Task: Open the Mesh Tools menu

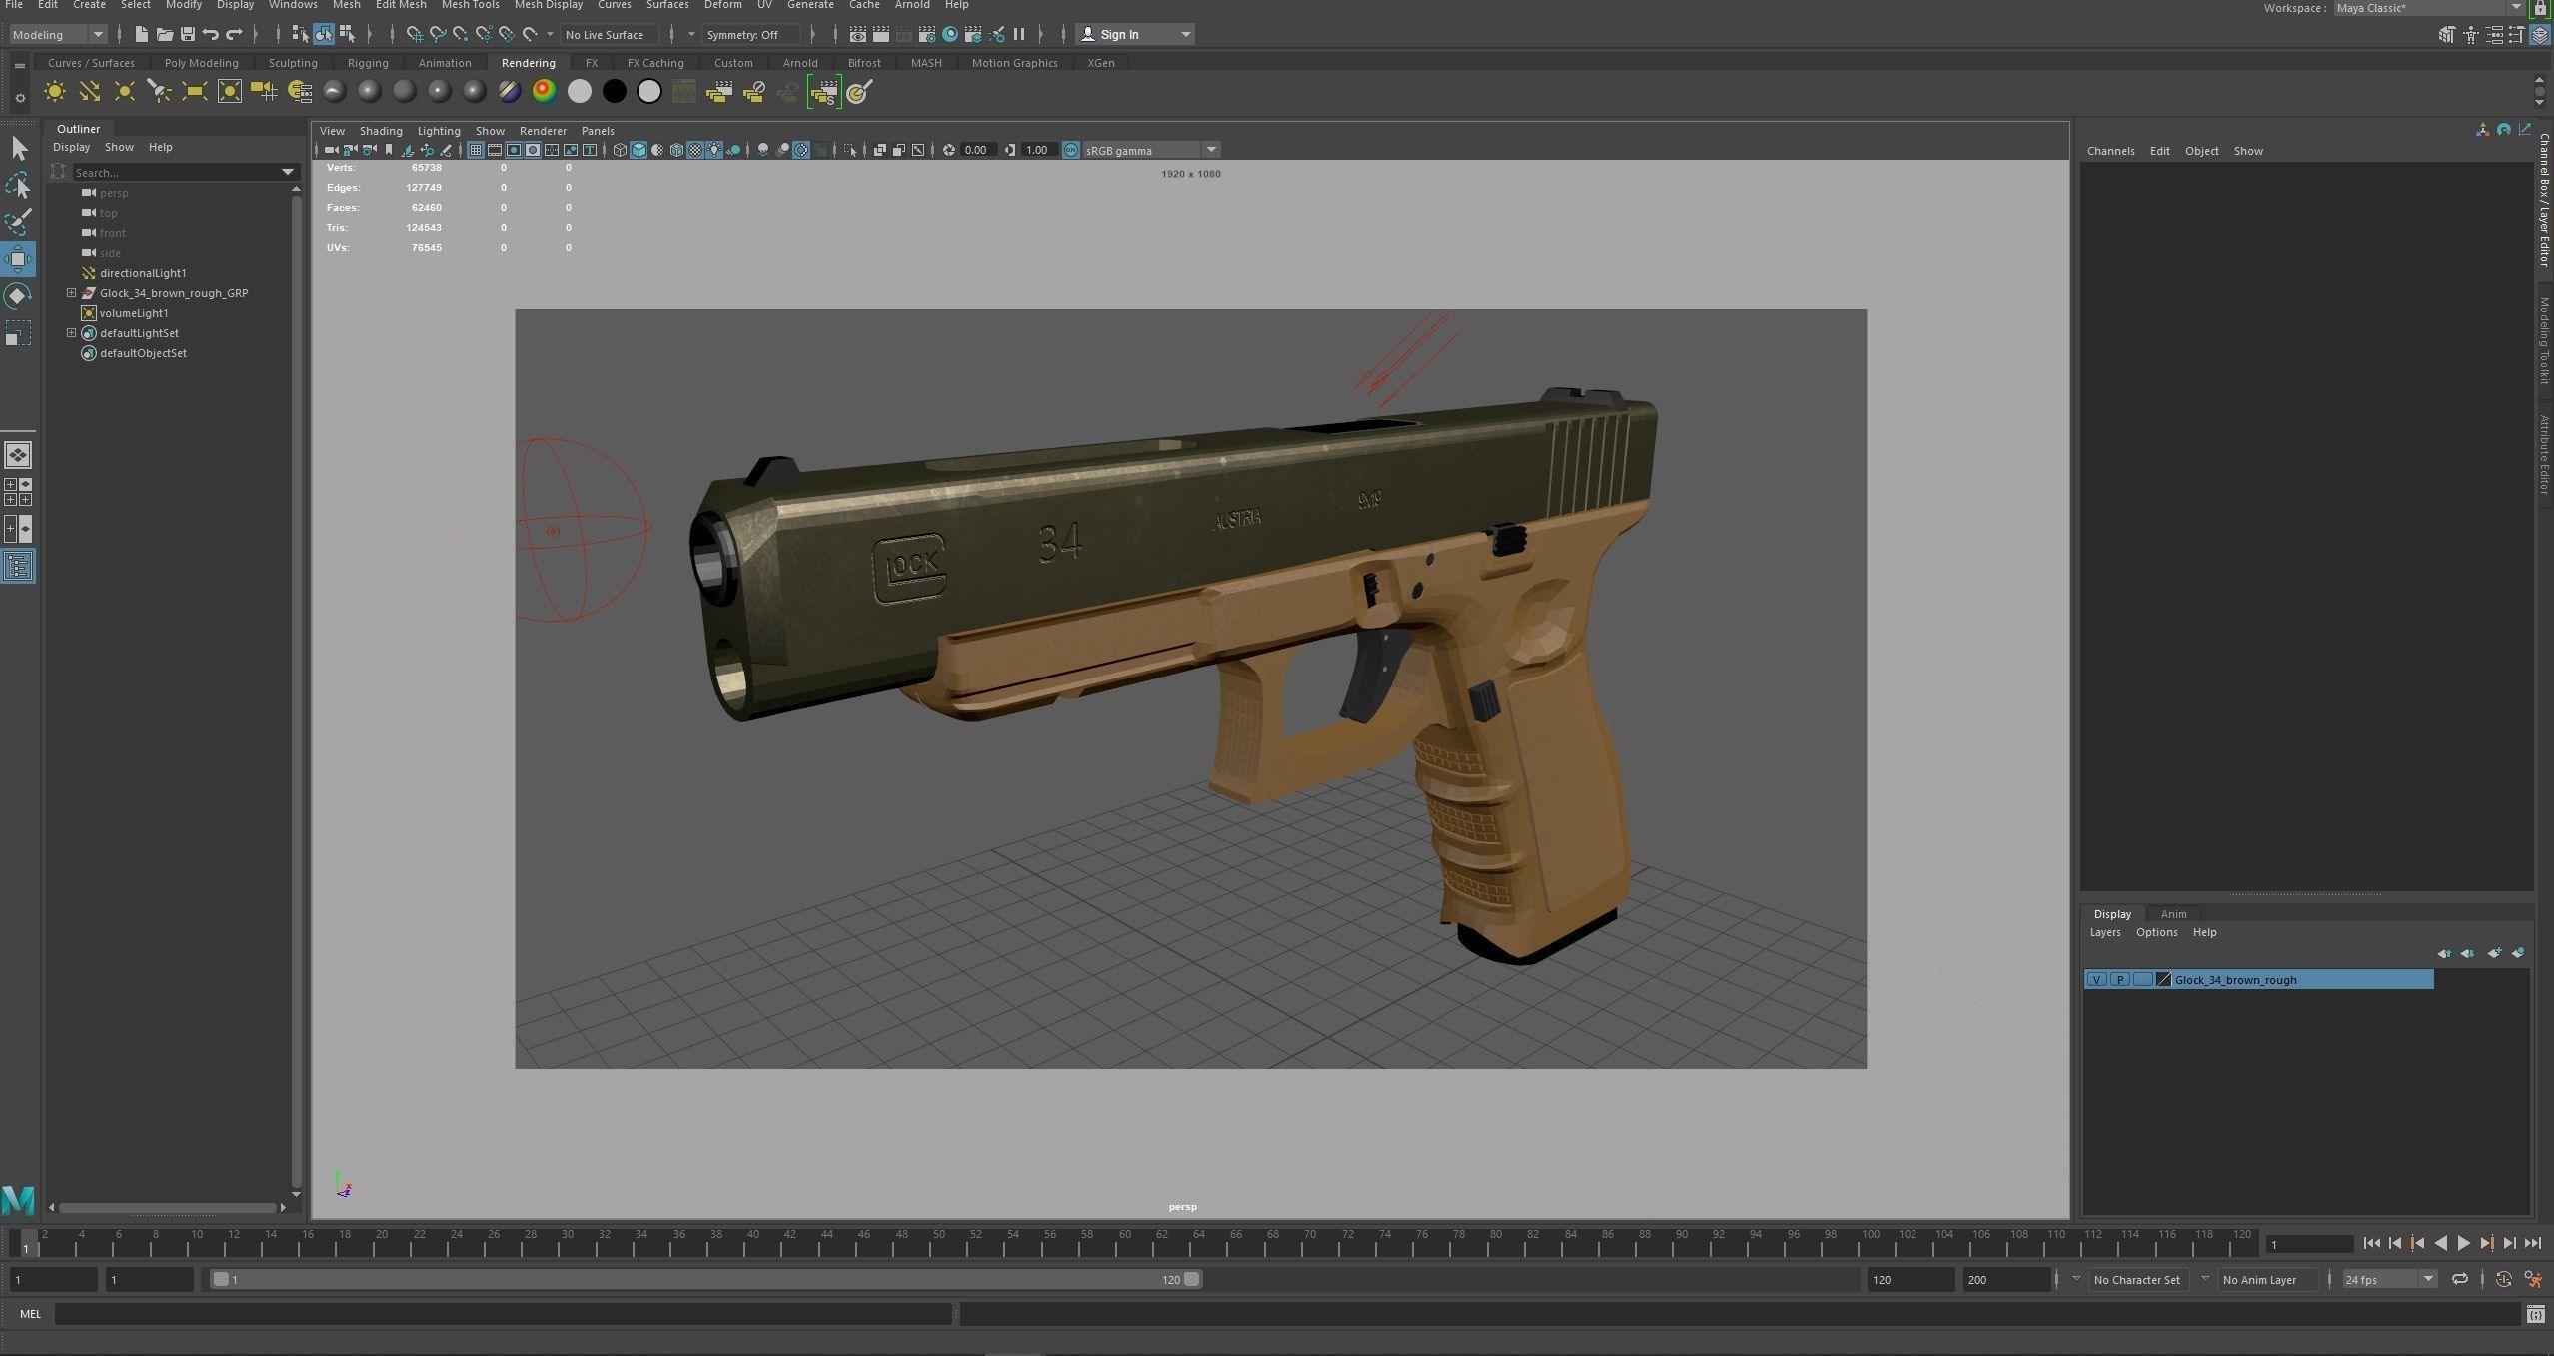Action: point(470,5)
